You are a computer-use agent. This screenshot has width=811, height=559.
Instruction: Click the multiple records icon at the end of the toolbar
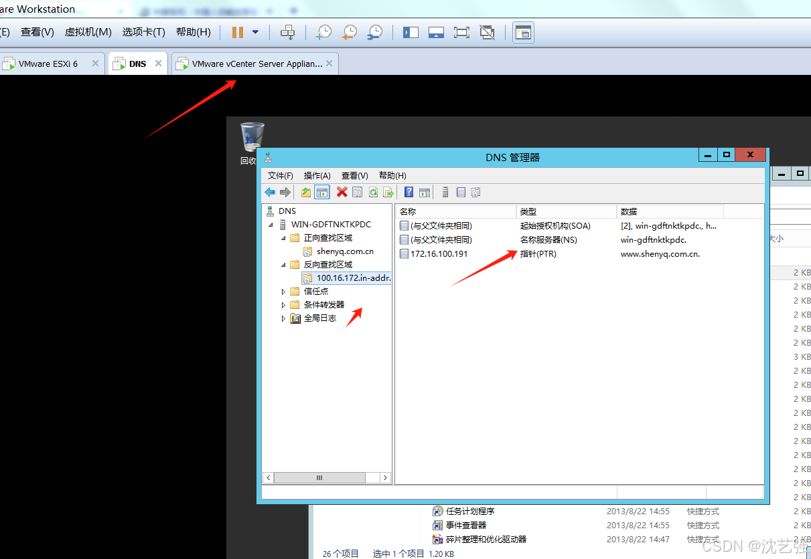476,193
